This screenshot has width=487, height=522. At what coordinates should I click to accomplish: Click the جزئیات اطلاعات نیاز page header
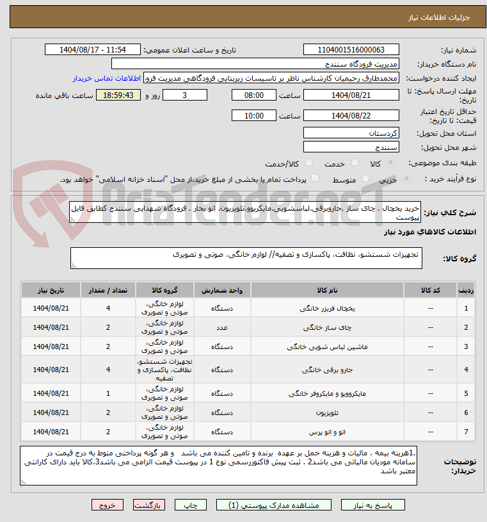click(439, 17)
